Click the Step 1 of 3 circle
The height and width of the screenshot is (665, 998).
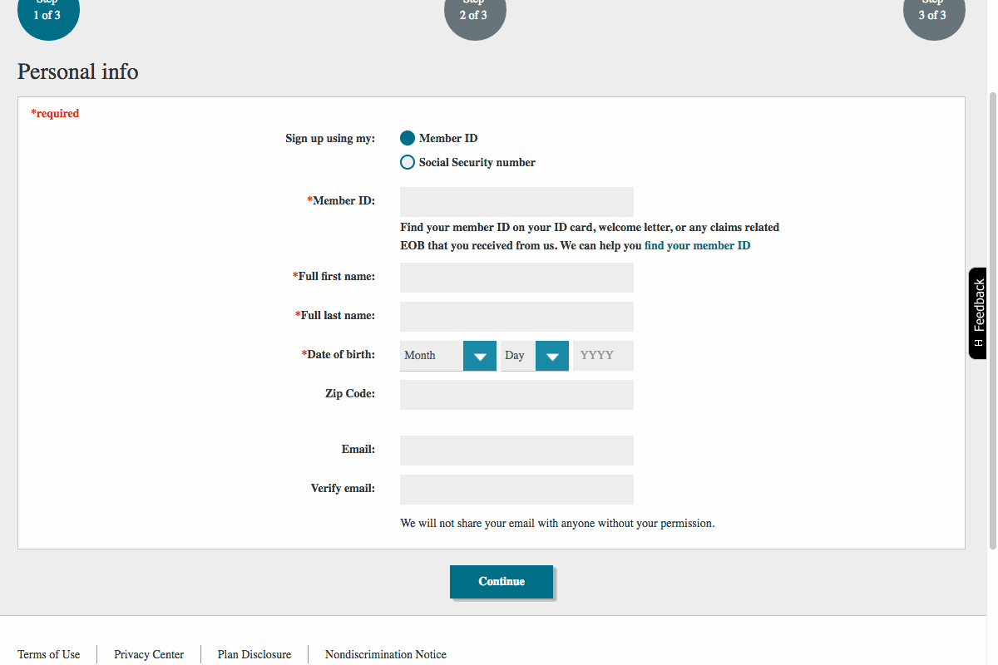click(48, 12)
